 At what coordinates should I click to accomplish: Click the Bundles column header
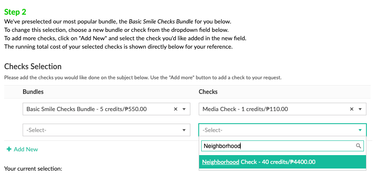tap(33, 91)
